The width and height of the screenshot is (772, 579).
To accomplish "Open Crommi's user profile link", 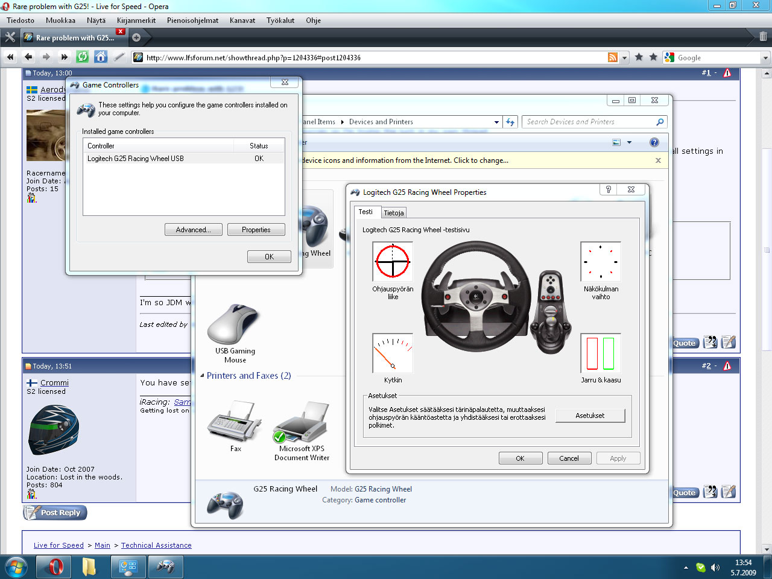I will pyautogui.click(x=54, y=382).
